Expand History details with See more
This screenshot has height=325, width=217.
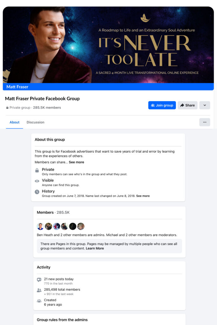tap(143, 196)
